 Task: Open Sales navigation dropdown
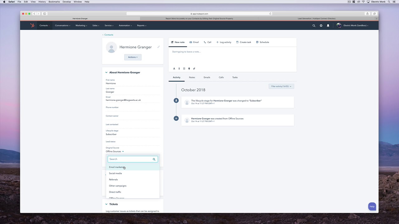coord(96,26)
